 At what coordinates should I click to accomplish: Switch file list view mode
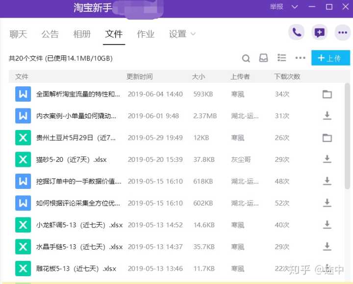[x=281, y=58]
